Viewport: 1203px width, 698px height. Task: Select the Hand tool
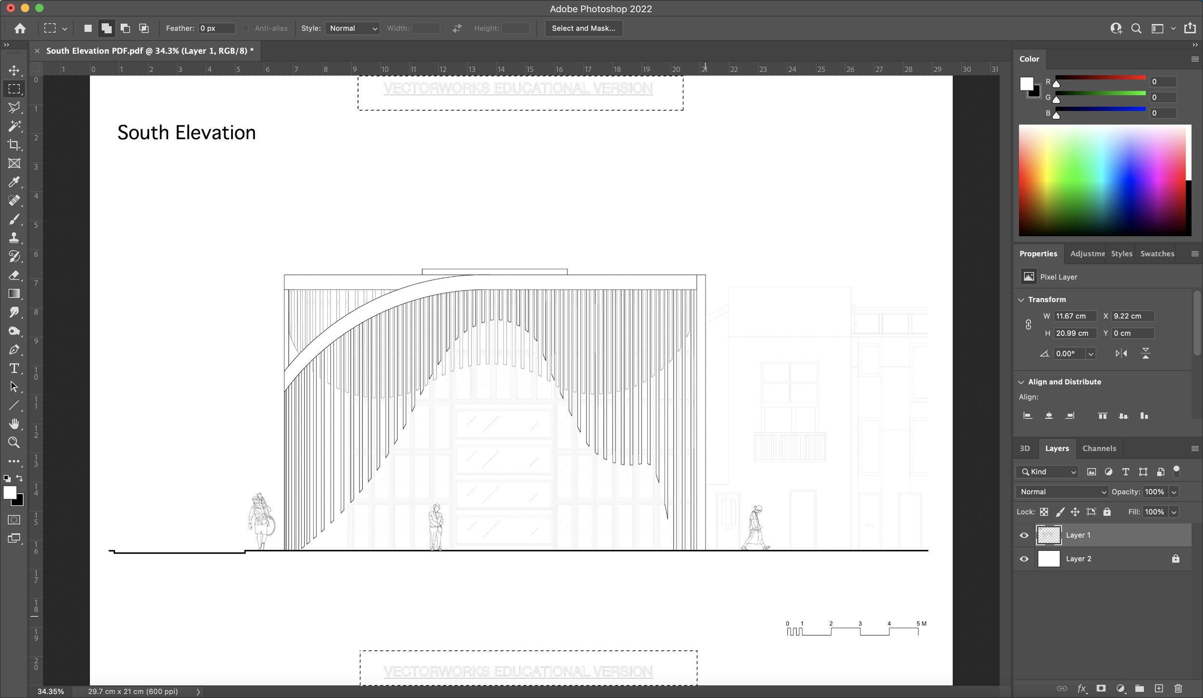pyautogui.click(x=15, y=424)
